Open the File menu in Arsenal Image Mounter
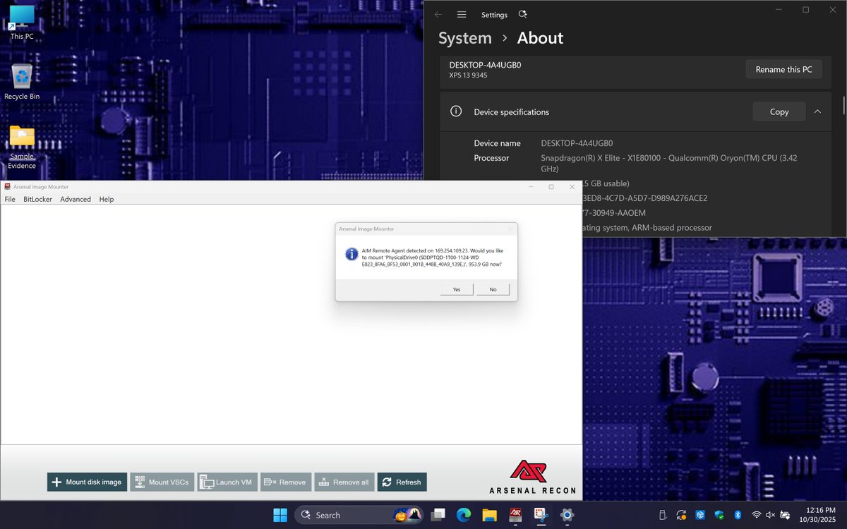This screenshot has width=847, height=529. click(10, 199)
